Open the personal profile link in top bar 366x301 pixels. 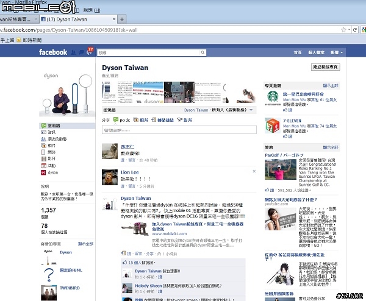pyautogui.click(x=316, y=52)
